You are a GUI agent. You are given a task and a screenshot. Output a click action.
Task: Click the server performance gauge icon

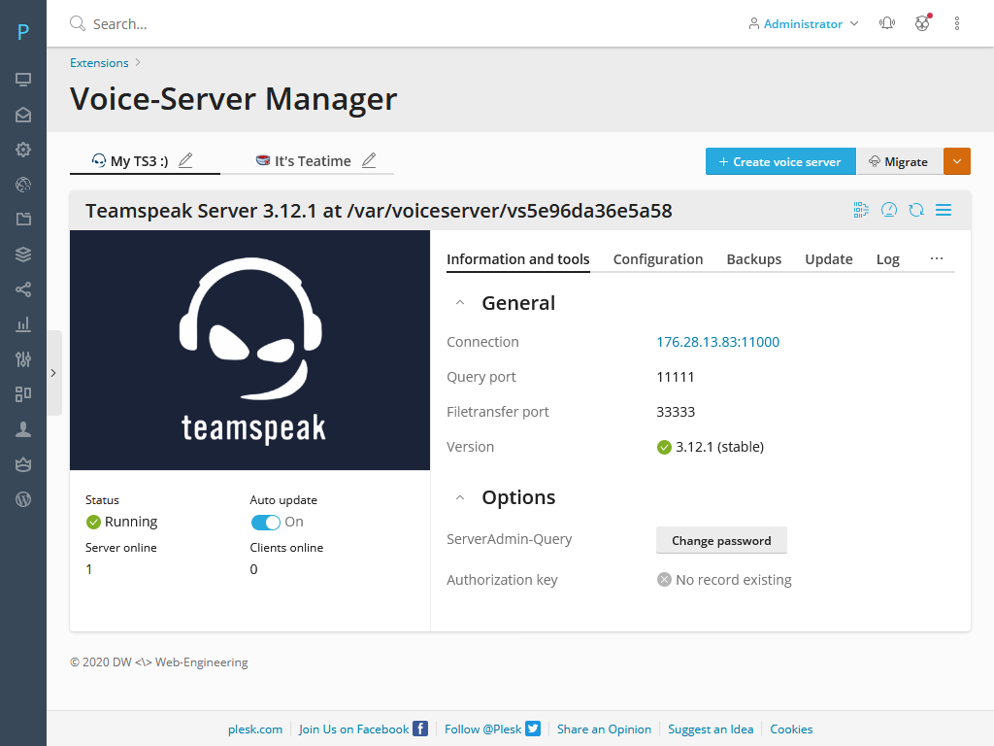click(889, 209)
